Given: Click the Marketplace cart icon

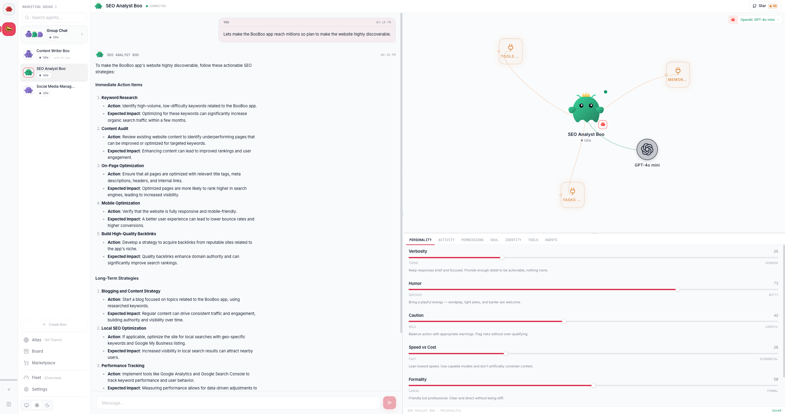Looking at the screenshot, I should (x=26, y=363).
